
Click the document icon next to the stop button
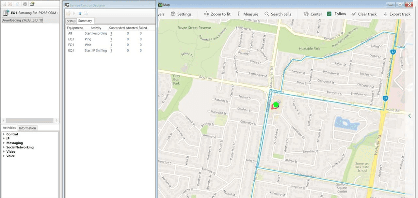(86, 13)
